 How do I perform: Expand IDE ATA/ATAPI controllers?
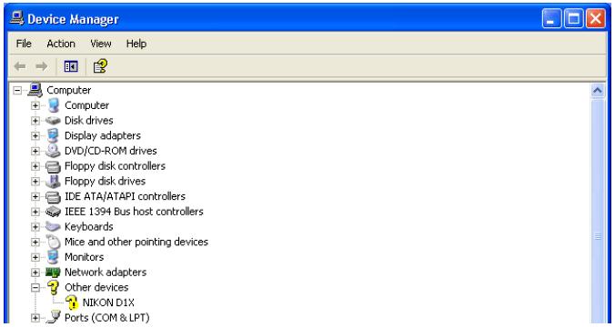tap(35, 196)
